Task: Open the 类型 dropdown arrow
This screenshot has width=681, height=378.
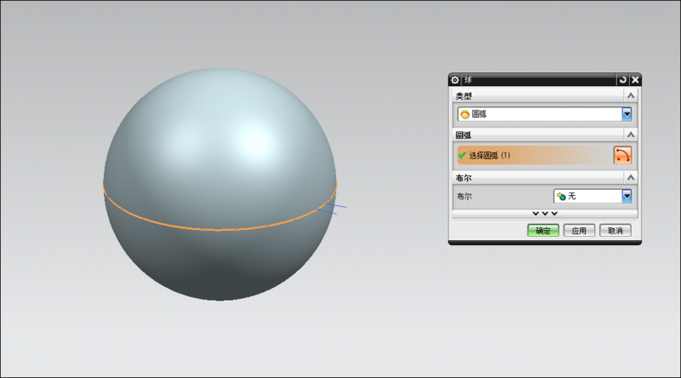Action: [627, 114]
